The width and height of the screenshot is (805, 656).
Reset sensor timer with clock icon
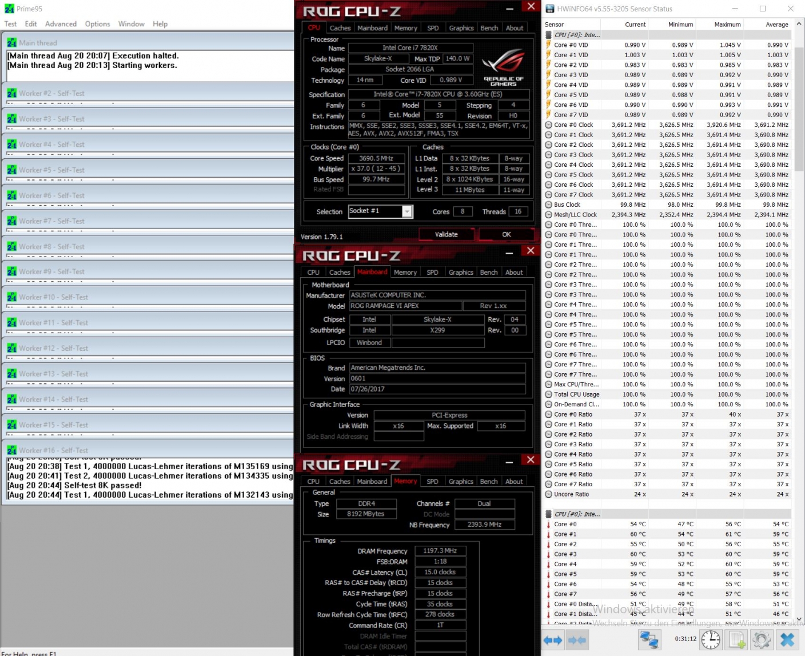711,640
